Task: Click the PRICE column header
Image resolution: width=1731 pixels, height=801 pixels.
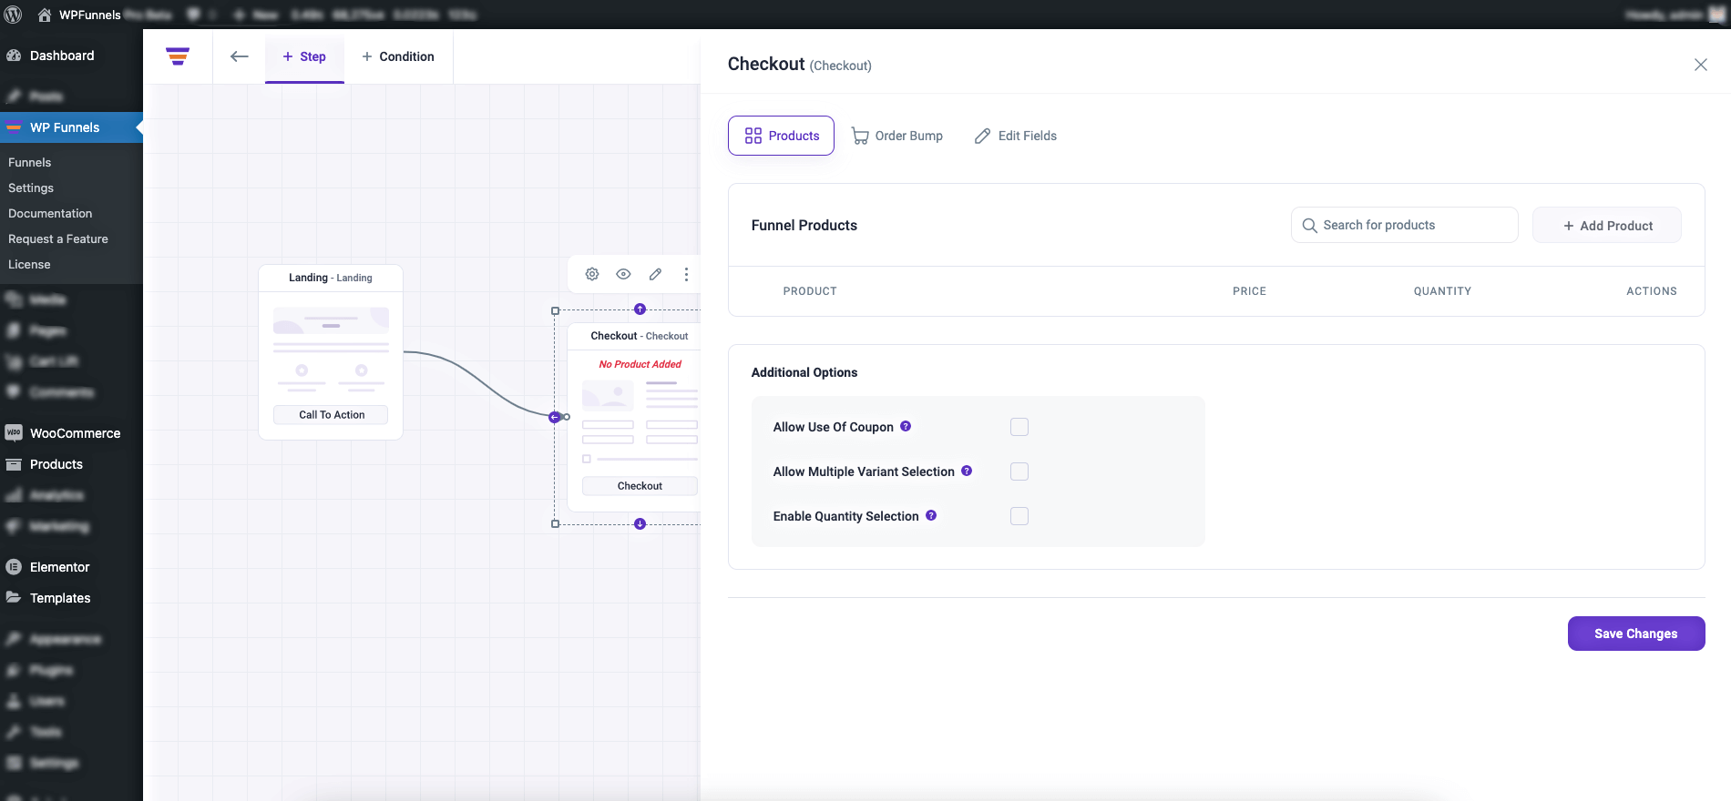Action: 1249,291
